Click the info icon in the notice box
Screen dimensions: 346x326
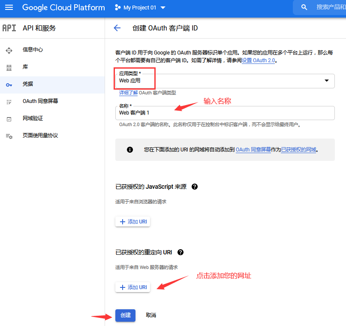click(130, 150)
